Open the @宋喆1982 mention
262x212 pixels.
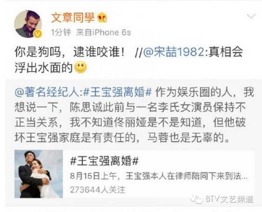(174, 52)
